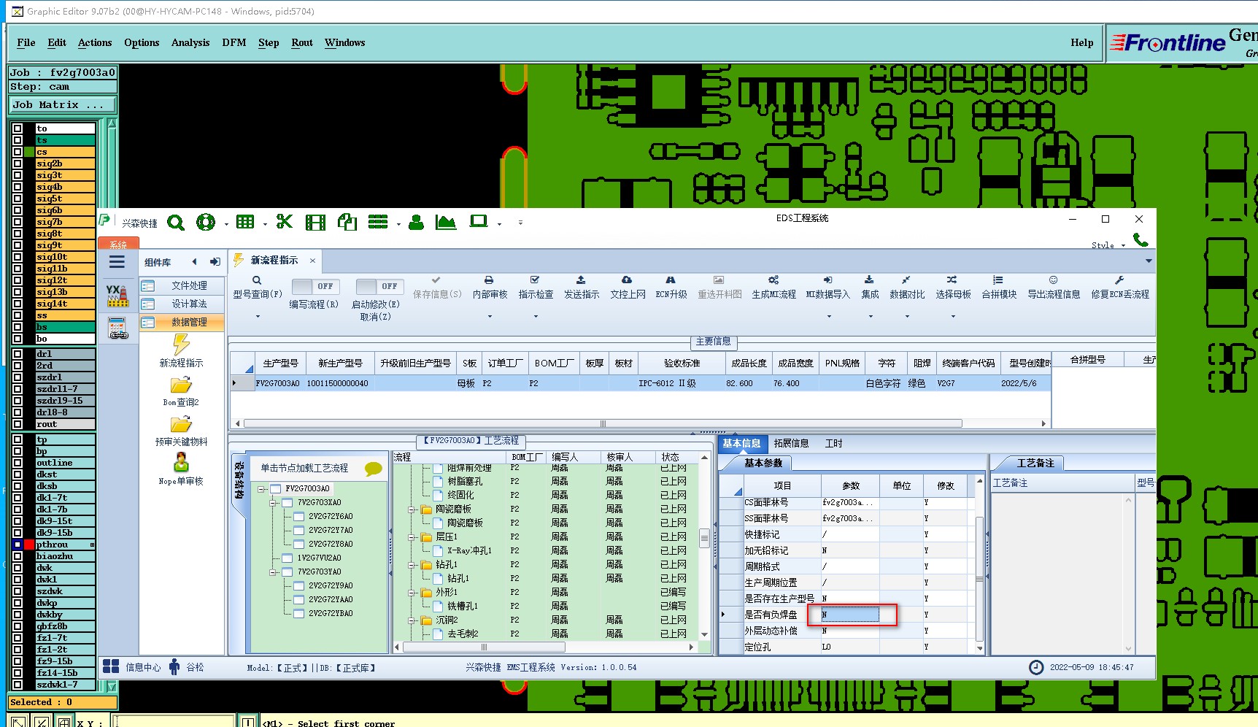Toggle checkbox for layer sig2b in Graphic Editor
This screenshot has width=1258, height=727.
tap(18, 164)
